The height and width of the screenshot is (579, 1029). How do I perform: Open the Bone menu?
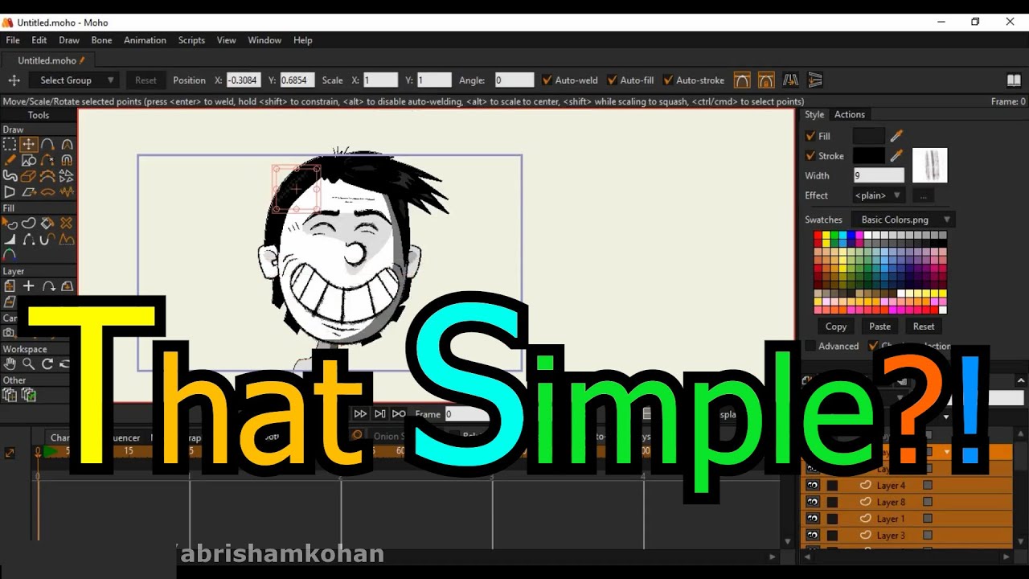(102, 40)
